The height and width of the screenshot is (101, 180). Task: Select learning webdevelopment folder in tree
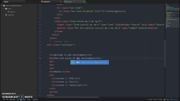coord(13,6)
